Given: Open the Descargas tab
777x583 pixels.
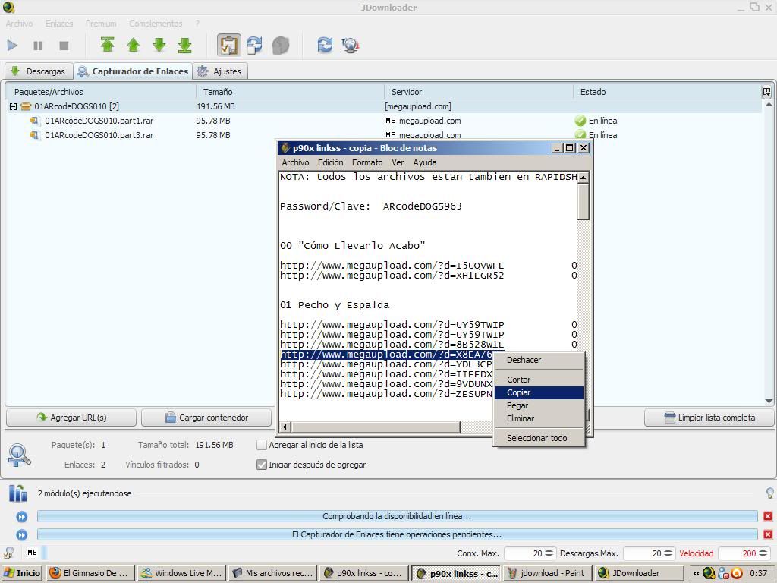Looking at the screenshot, I should tap(39, 71).
